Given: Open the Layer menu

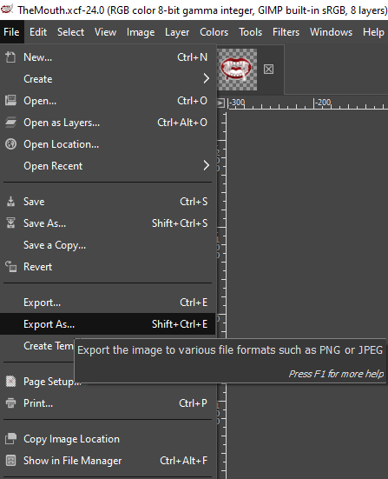Looking at the screenshot, I should tap(177, 32).
